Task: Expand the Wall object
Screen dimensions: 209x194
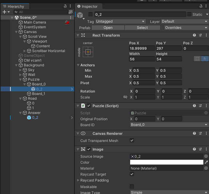Action: coord(20,75)
